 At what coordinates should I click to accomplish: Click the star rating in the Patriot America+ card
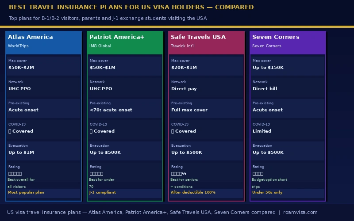[x=96, y=174]
